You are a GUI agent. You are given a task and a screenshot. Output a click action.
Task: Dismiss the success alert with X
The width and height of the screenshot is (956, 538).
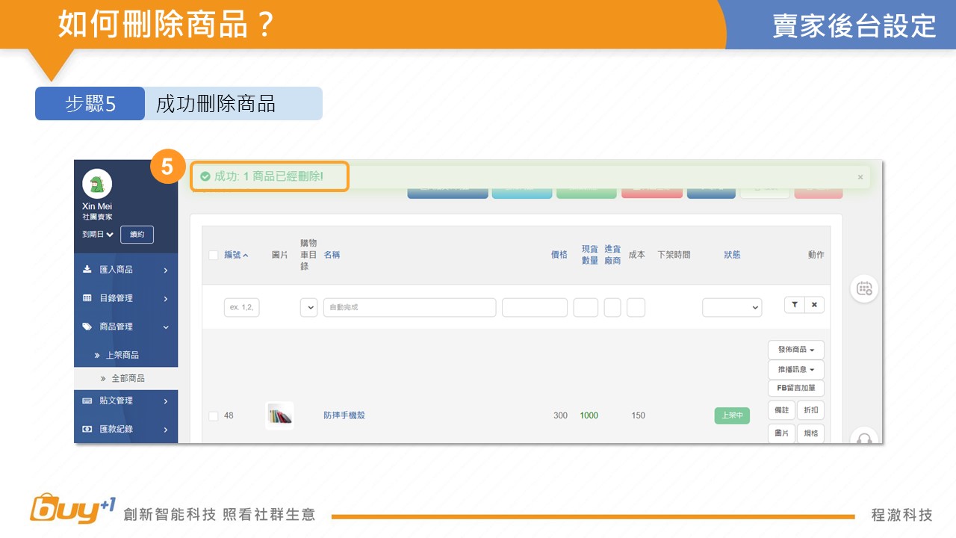(x=860, y=177)
